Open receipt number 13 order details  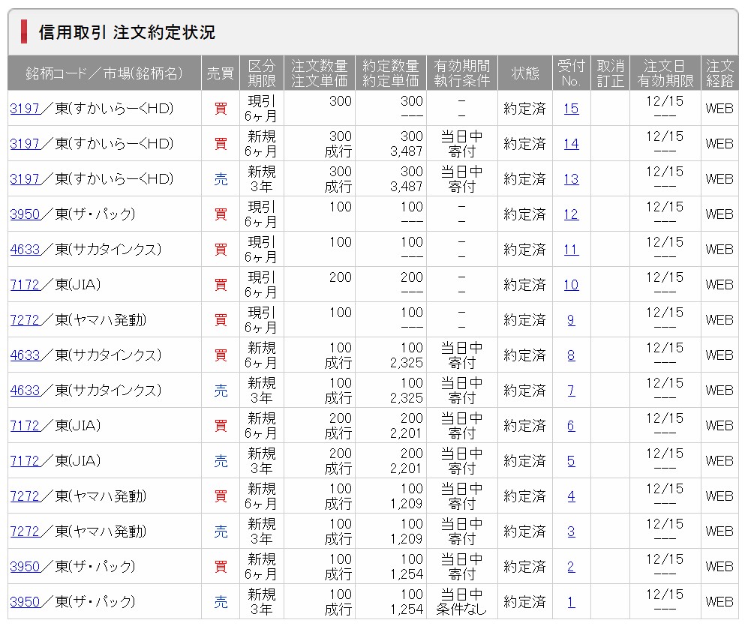coord(571,179)
